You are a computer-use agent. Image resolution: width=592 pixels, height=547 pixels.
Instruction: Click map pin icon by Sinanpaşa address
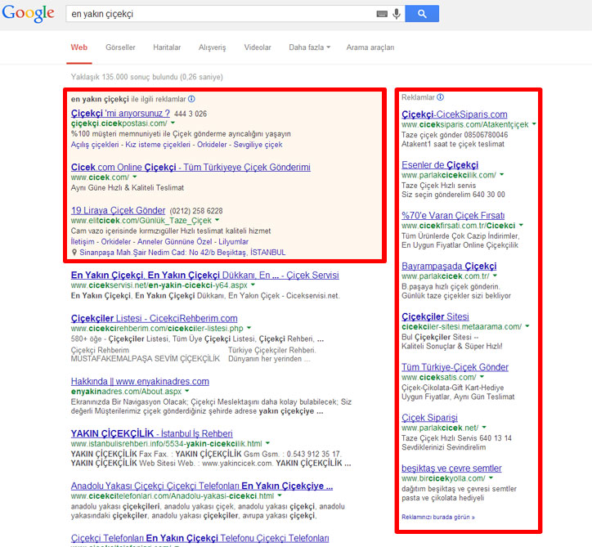74,252
